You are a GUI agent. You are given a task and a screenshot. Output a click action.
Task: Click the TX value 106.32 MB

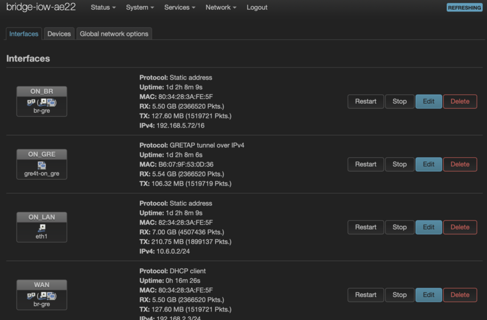(168, 183)
